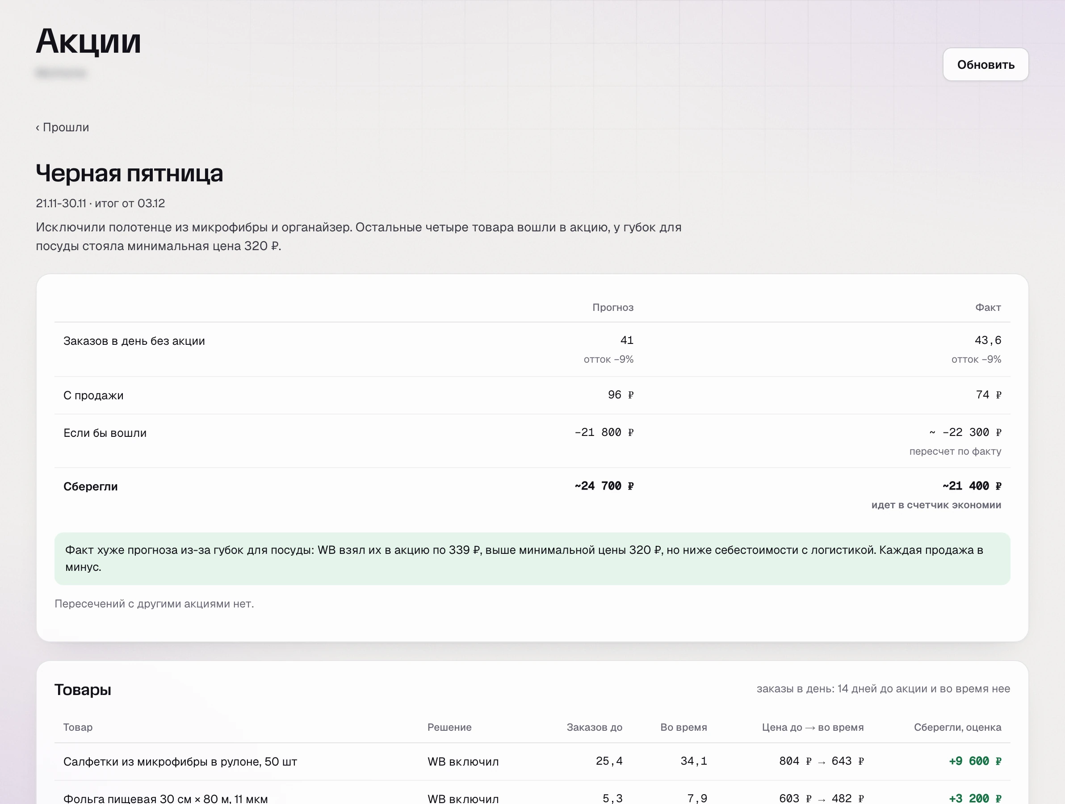Click the Обновить button
The image size is (1065, 804).
(x=985, y=64)
